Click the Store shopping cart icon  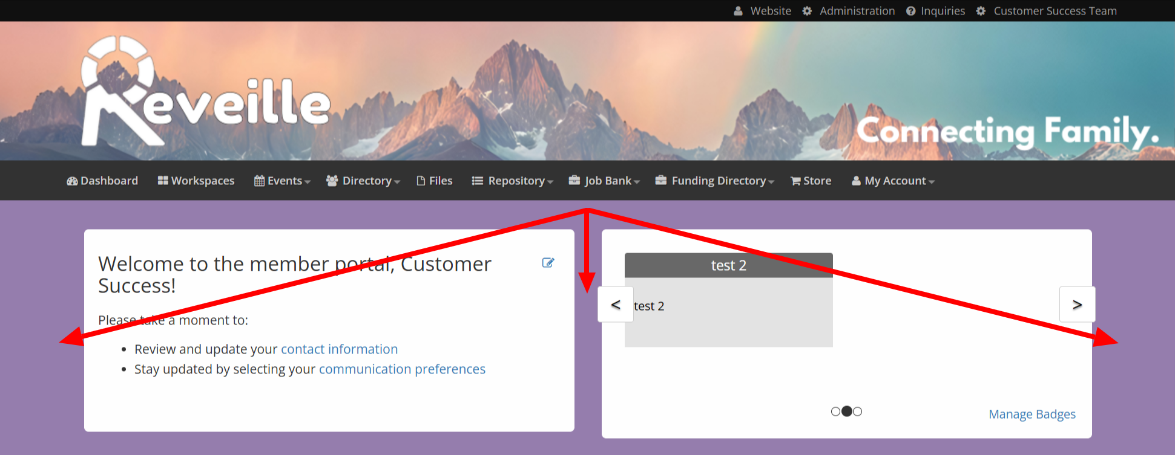[795, 181]
